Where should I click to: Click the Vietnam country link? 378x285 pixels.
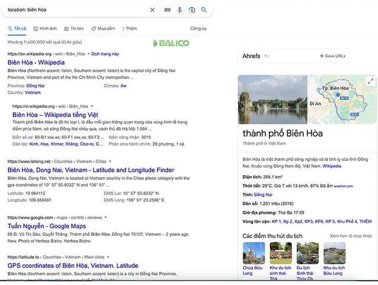click(x=33, y=93)
